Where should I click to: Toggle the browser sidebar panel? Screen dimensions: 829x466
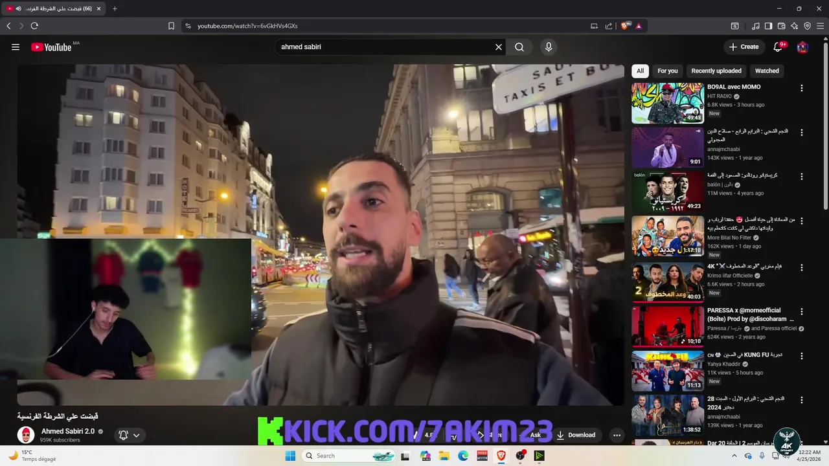[x=768, y=26]
